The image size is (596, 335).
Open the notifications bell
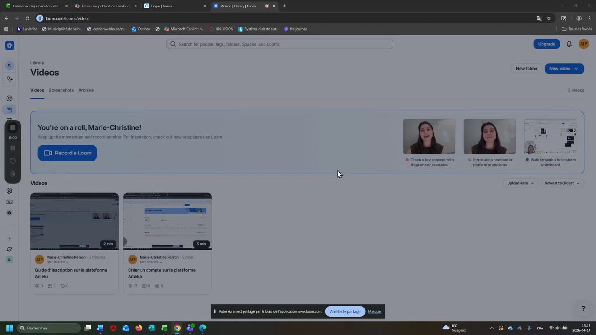pyautogui.click(x=569, y=44)
